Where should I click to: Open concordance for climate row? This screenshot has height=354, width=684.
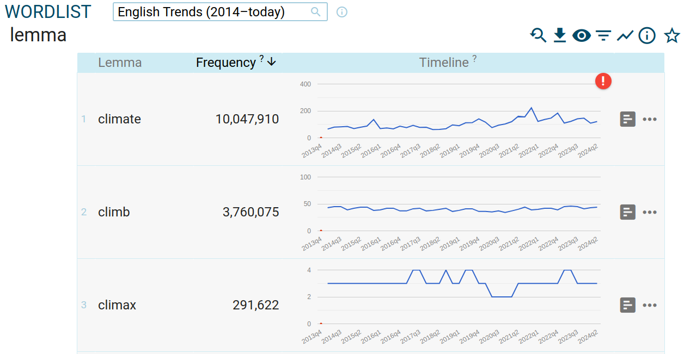tap(628, 119)
